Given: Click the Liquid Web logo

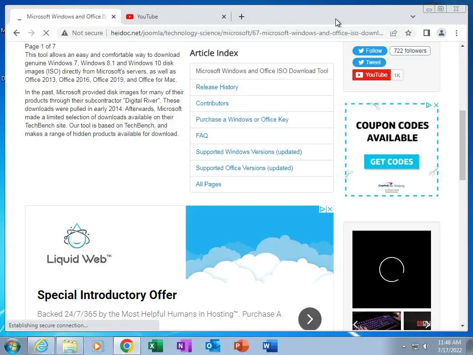Looking at the screenshot, I should 79,244.
